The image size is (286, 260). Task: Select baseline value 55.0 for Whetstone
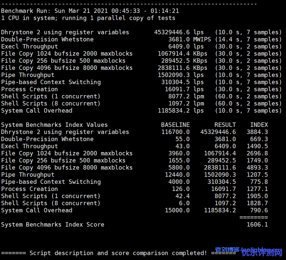(183, 139)
